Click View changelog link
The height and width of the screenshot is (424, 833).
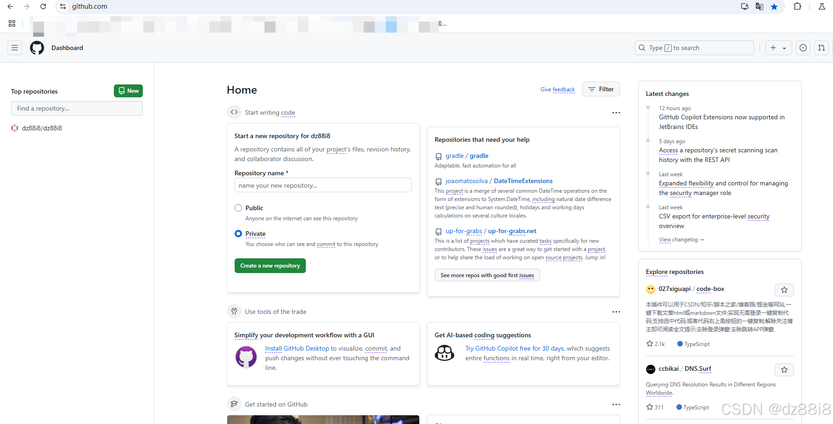click(681, 240)
